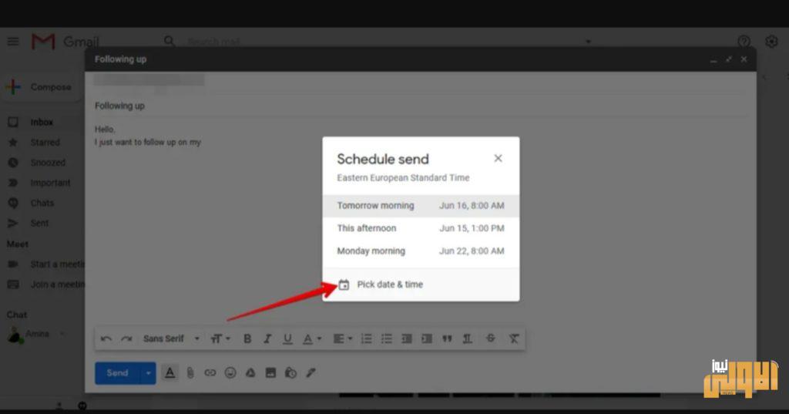
Task: Apply numbered list formatting
Action: pos(366,339)
